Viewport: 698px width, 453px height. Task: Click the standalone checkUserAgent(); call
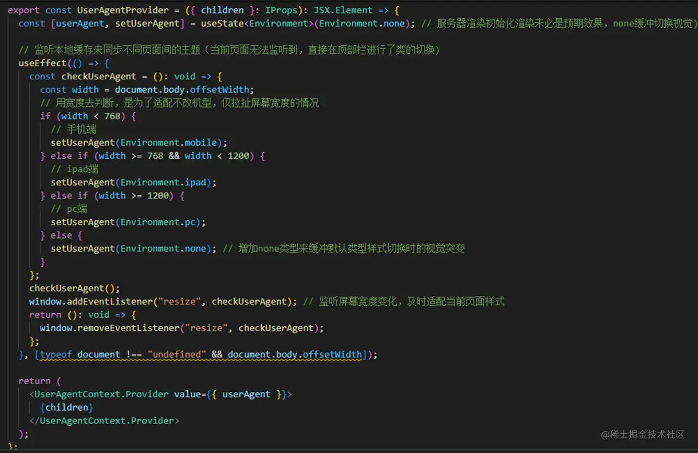point(75,288)
